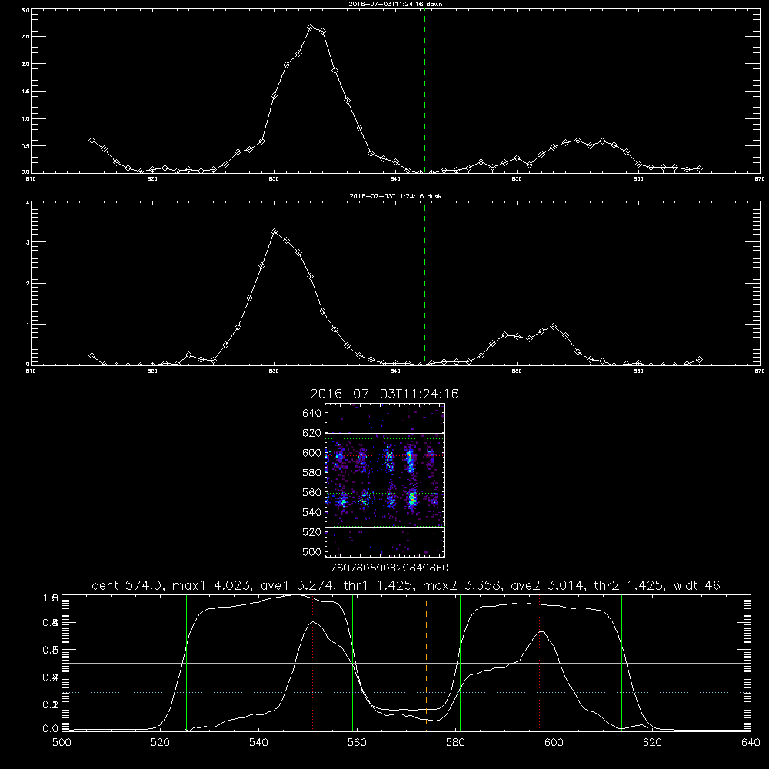Image resolution: width=769 pixels, height=769 pixels.
Task: Click the red dotted line near 597 in bottom plot
Action: coord(540,662)
